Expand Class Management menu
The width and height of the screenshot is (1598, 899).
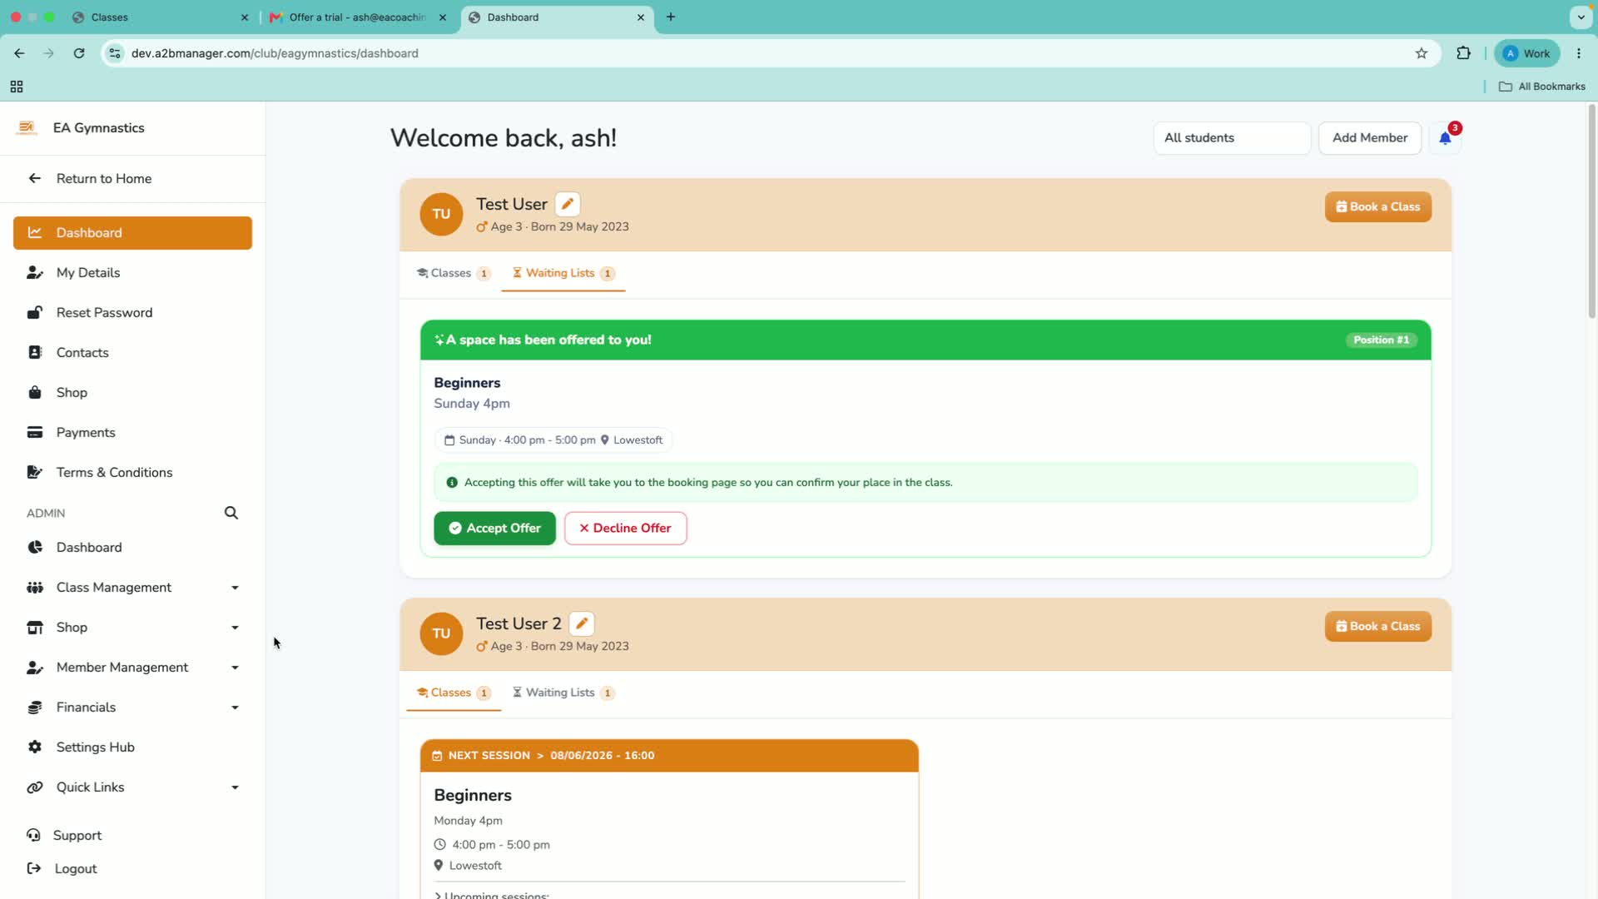tap(132, 587)
